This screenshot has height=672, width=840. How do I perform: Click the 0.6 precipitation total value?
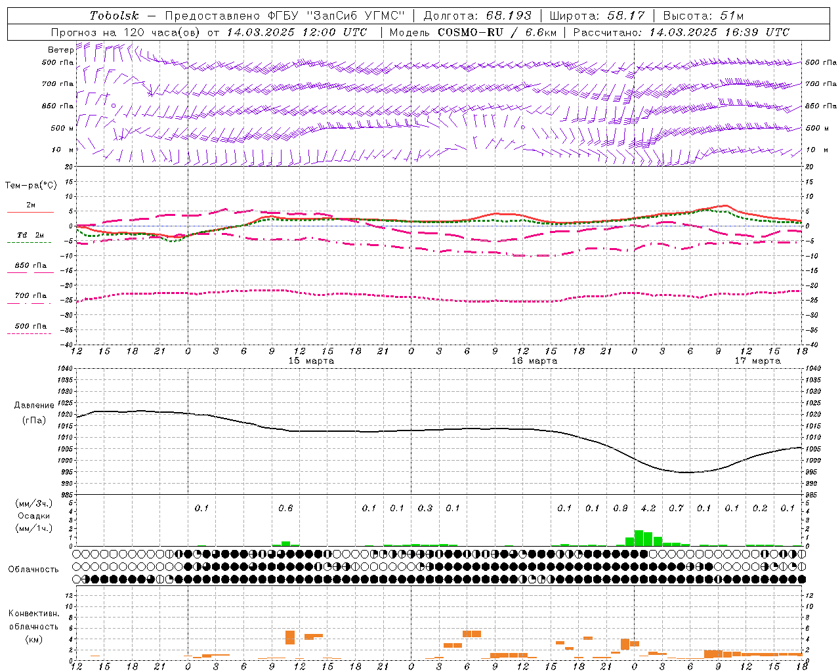click(x=285, y=509)
